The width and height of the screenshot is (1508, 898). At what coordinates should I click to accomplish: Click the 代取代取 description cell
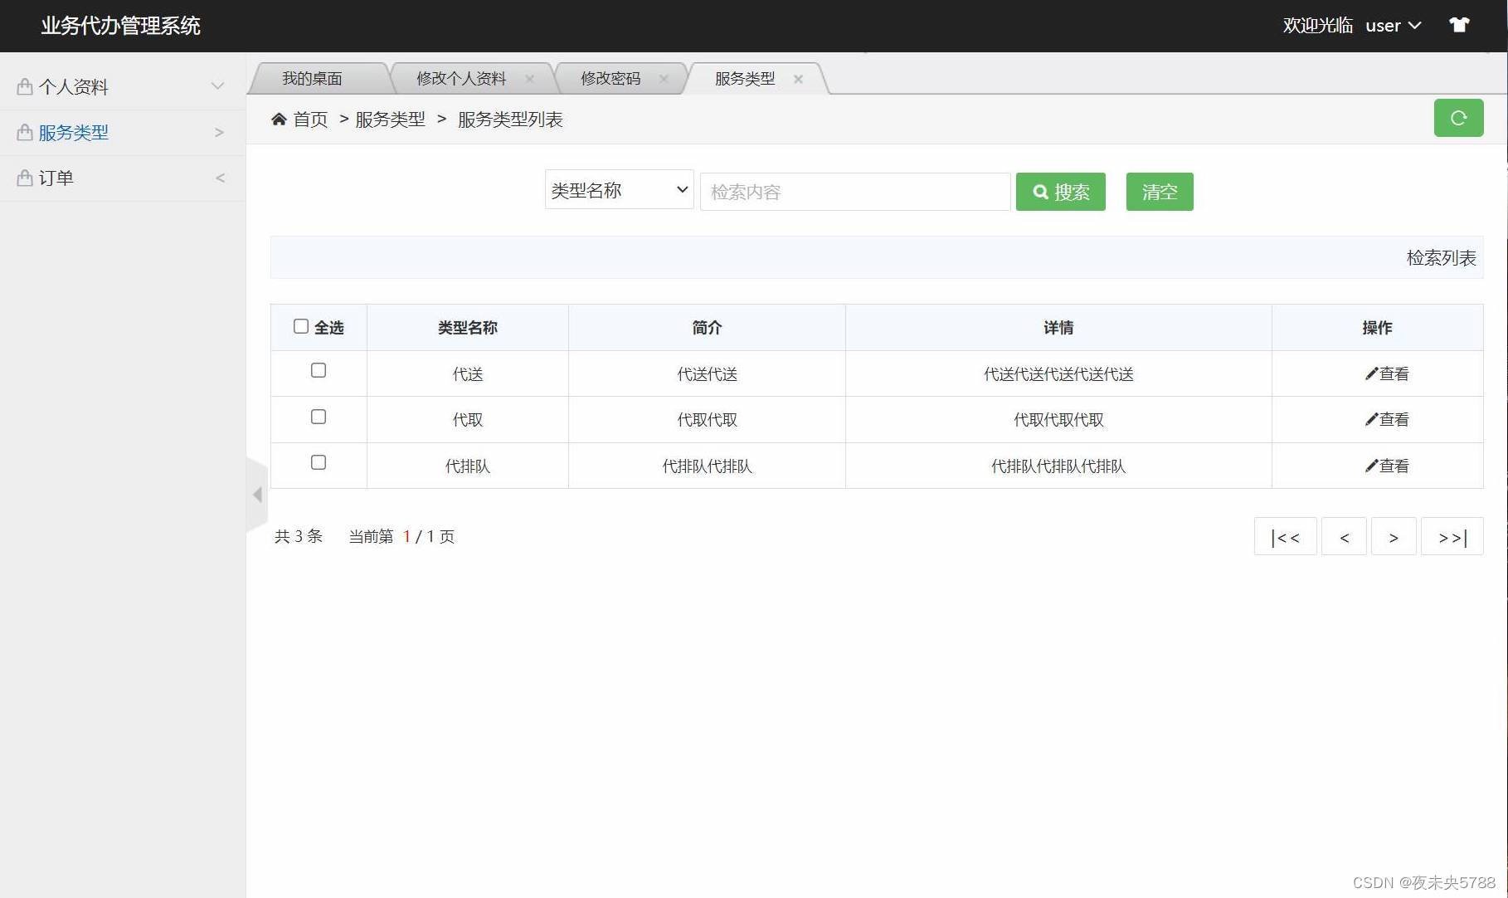(707, 420)
